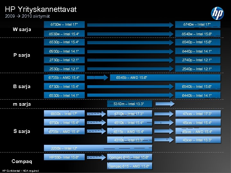Select the 6530b – Intel 14.1" box
Screen dimensions: 231x173
coord(64,95)
